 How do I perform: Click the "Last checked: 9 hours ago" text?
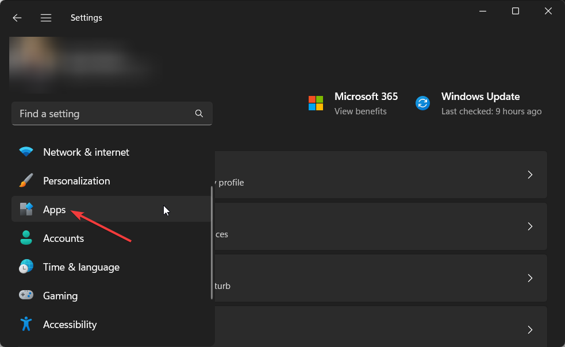point(491,111)
